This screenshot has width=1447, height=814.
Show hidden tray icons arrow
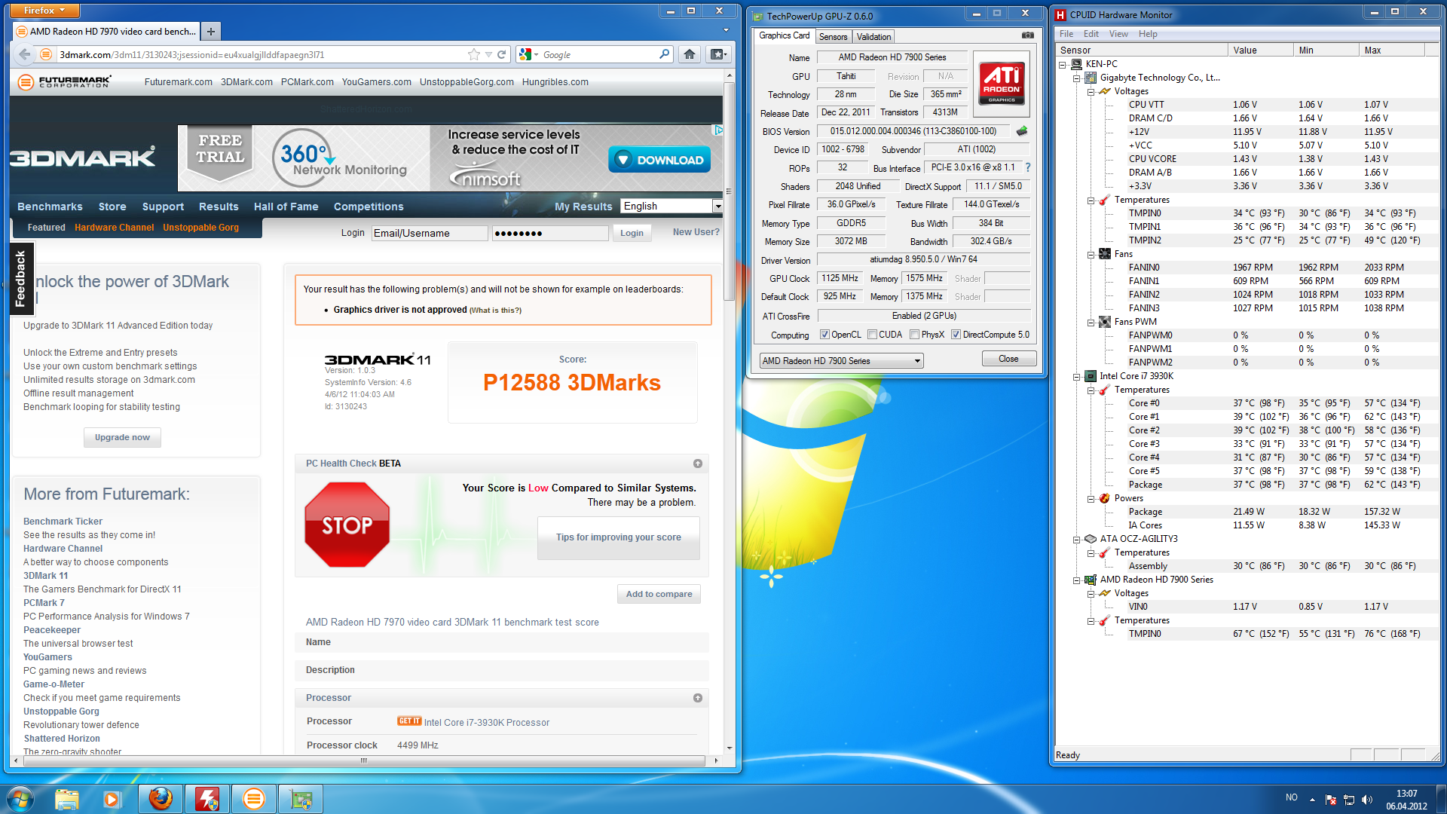point(1312,799)
